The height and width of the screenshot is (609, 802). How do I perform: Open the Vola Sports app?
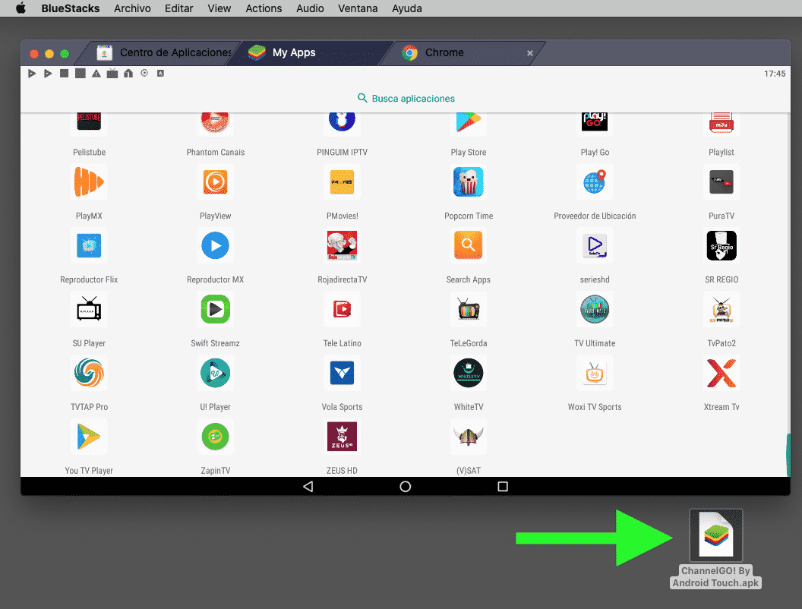[x=342, y=373]
